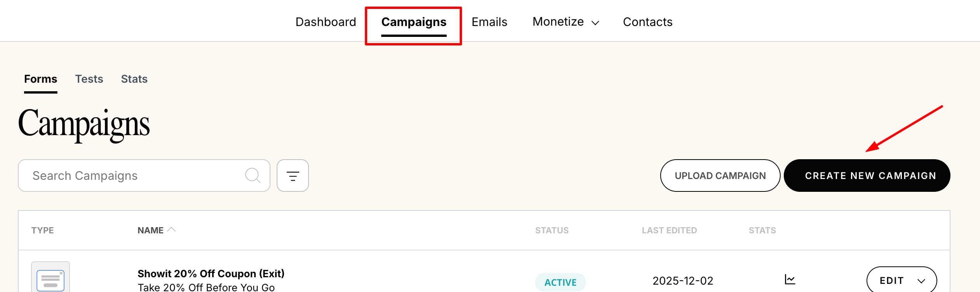Screen dimensions: 980x292
Task: Switch to the Tests tab
Action: click(89, 79)
